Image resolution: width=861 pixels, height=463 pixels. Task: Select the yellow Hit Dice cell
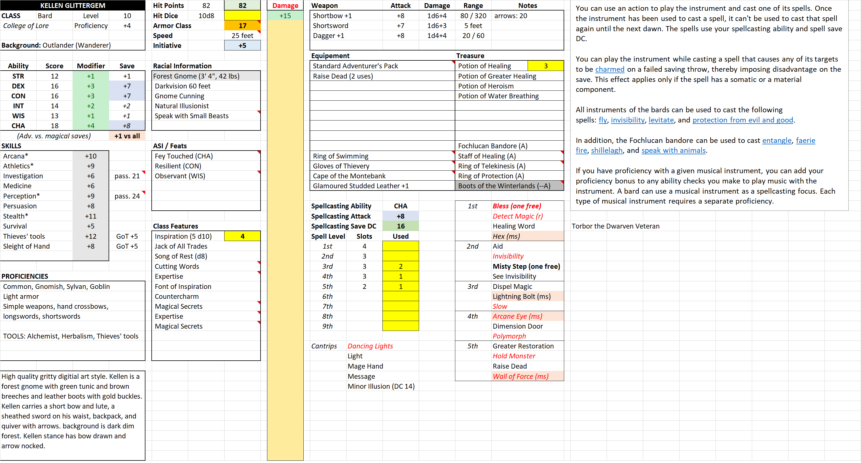242,16
